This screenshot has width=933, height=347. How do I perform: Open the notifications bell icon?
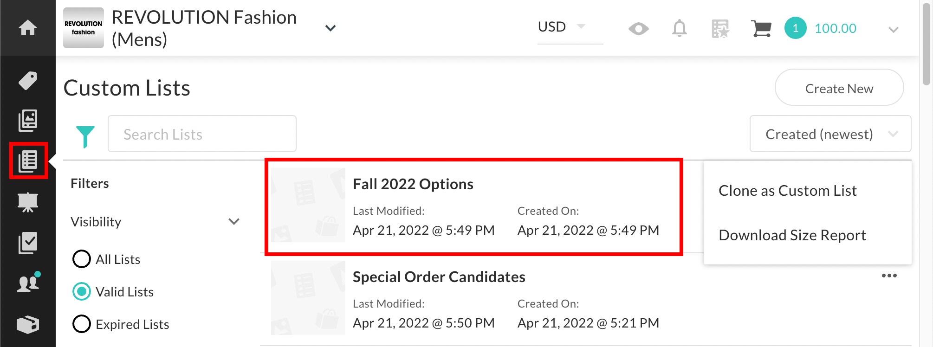tap(680, 28)
